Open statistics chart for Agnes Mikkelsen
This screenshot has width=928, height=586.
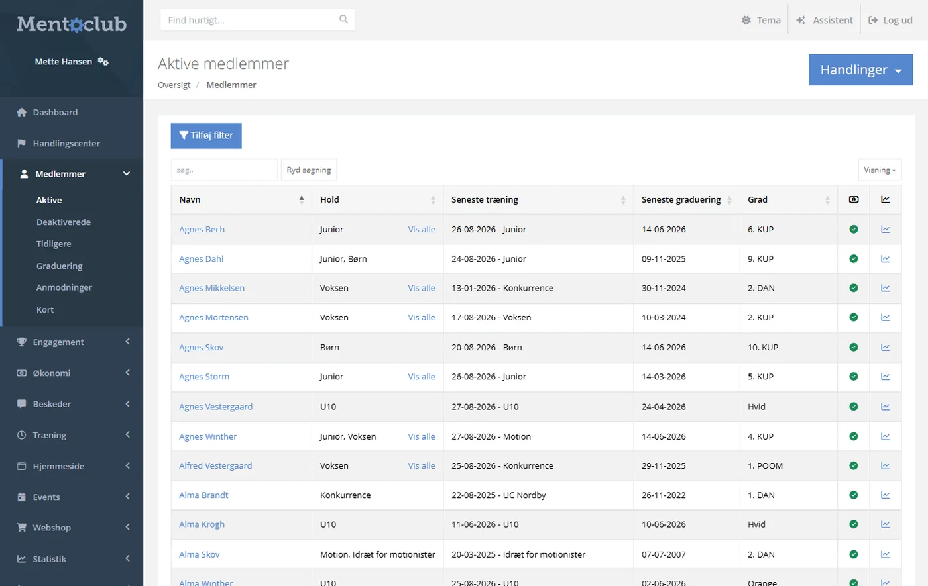click(x=885, y=288)
